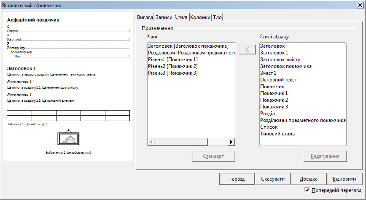The image size is (366, 200).
Task: Select Заголовок змісту in paragraph styles
Action: 285,59
